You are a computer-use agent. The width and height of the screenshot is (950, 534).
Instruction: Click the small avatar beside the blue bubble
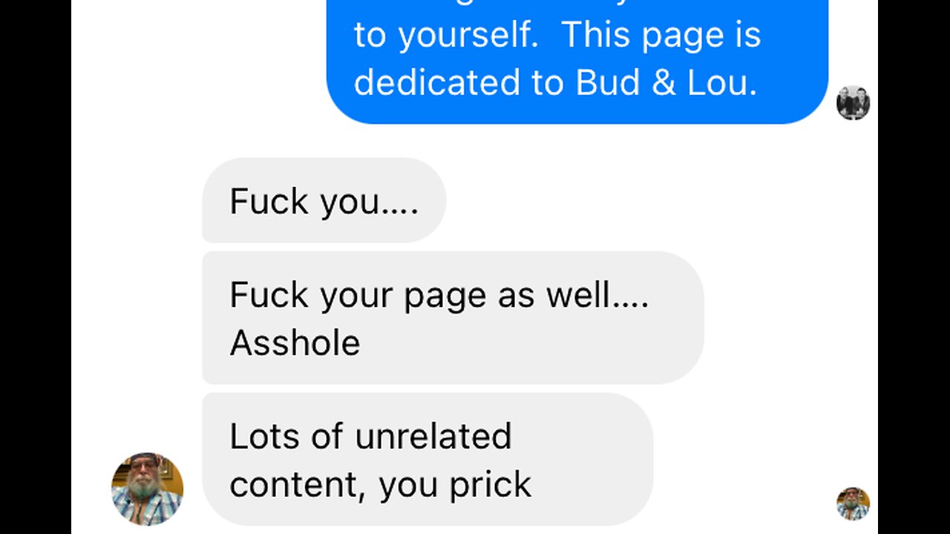point(853,103)
